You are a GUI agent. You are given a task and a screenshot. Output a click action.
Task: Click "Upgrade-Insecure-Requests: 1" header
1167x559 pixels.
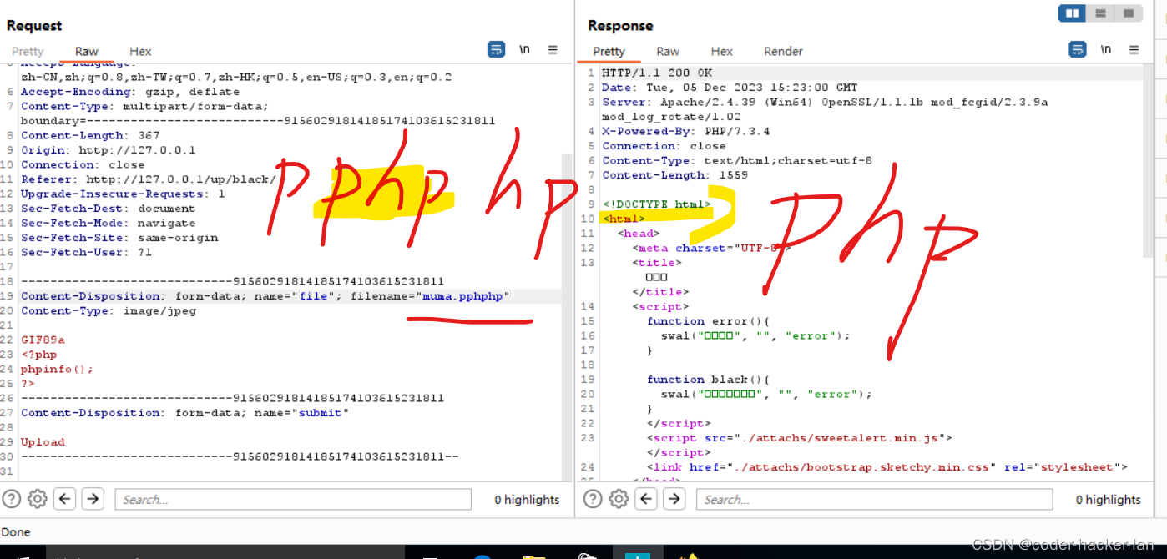[x=123, y=194]
